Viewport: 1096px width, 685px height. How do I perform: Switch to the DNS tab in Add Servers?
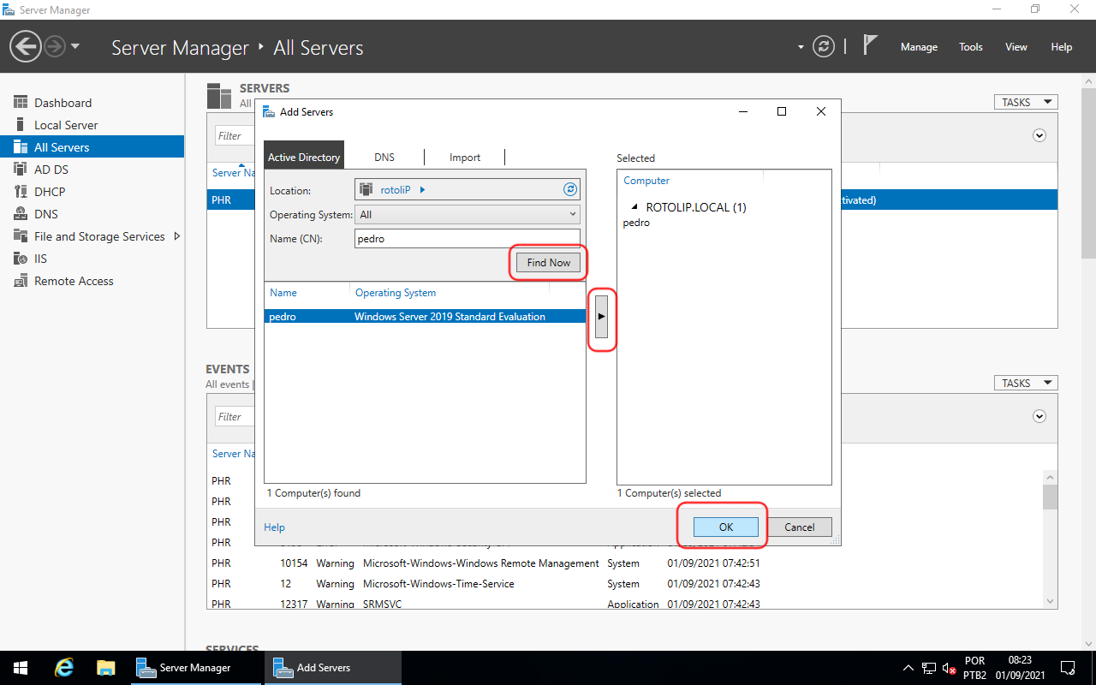pos(384,157)
